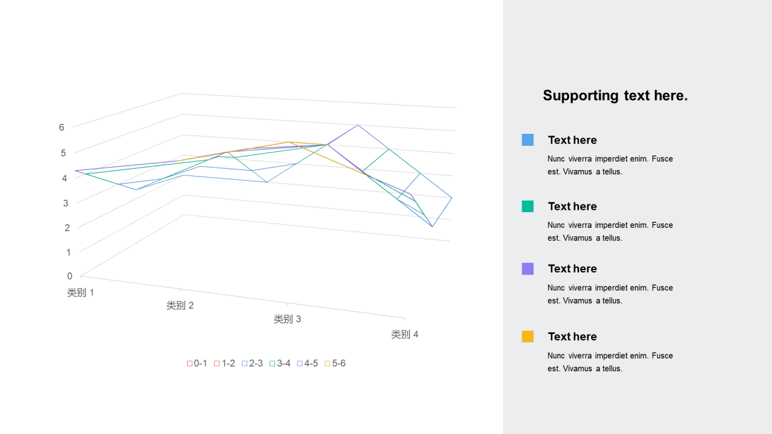Screen dimensions: 772x434
Task: Click the 'Supporting text here.' title
Action: tap(615, 95)
